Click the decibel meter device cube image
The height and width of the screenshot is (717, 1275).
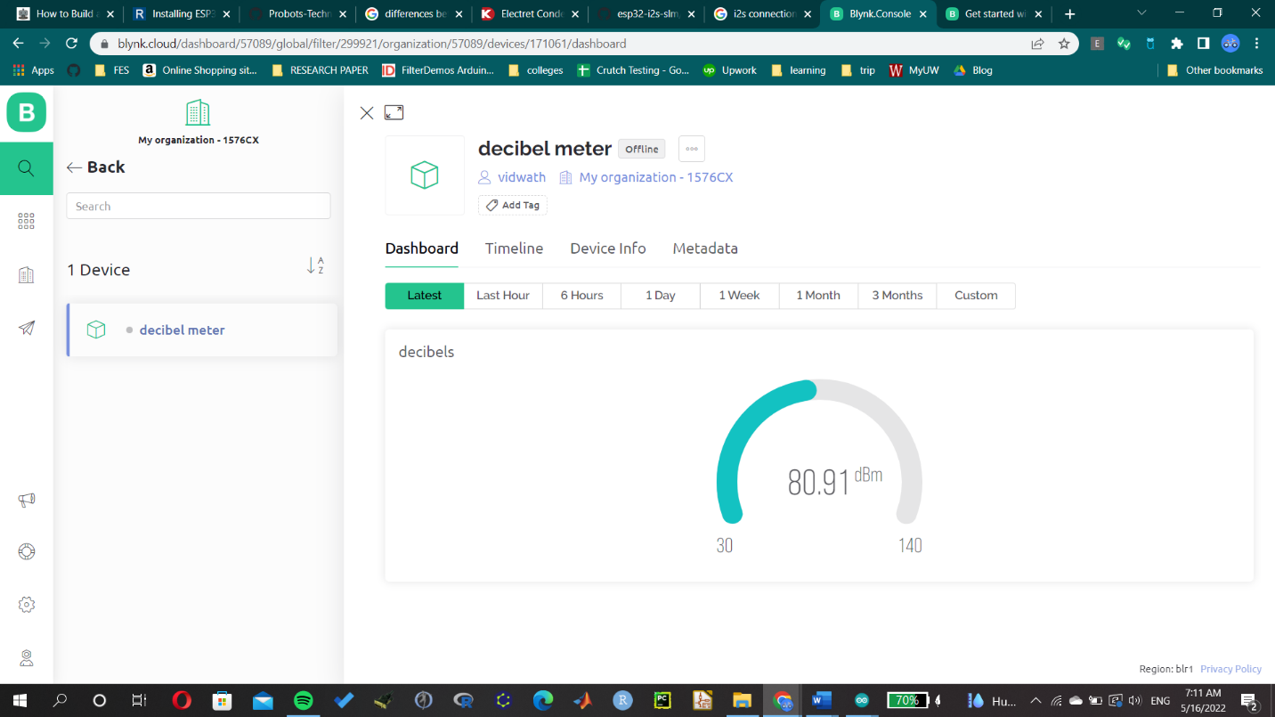click(425, 175)
